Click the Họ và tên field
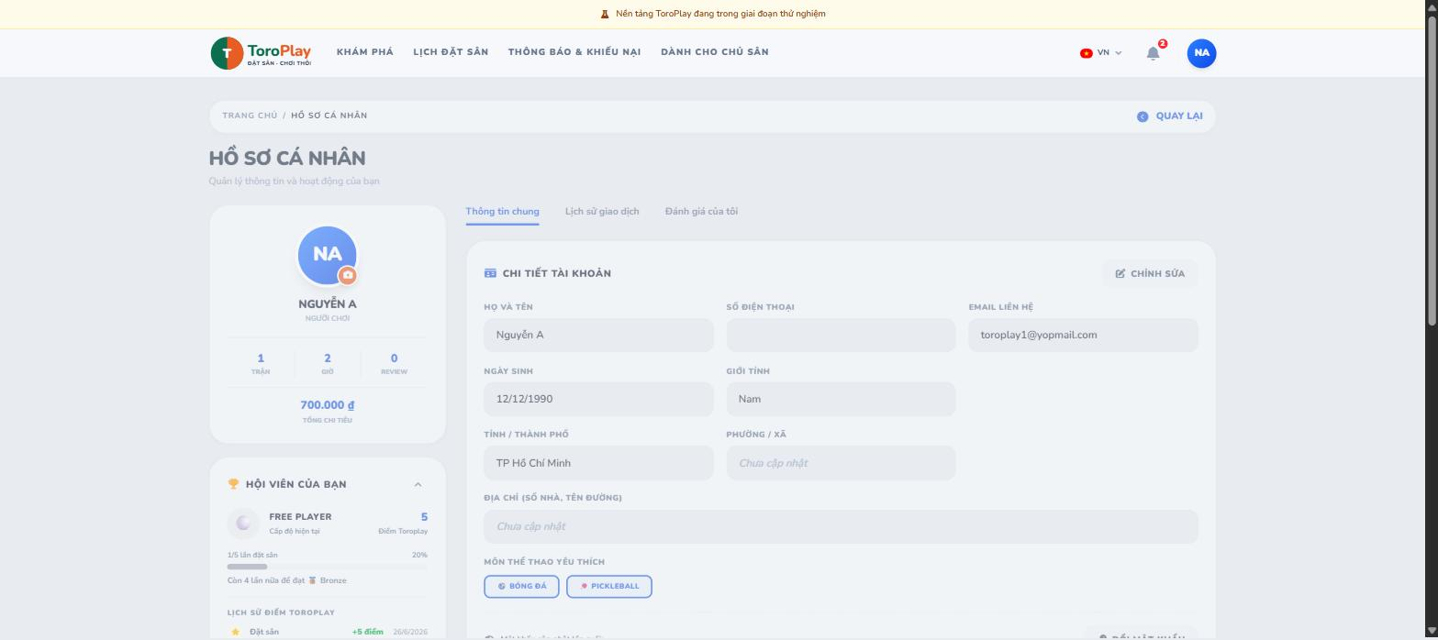Screen dimensions: 1438x640 [x=598, y=335]
